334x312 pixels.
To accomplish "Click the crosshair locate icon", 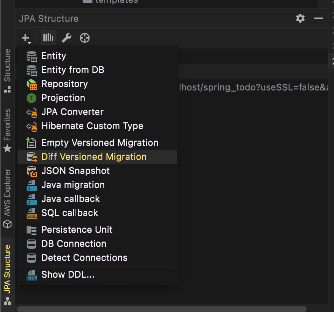I will [x=85, y=38].
